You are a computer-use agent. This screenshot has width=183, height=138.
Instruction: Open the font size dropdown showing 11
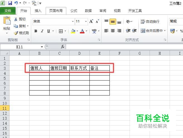pyautogui.click(x=86, y=22)
